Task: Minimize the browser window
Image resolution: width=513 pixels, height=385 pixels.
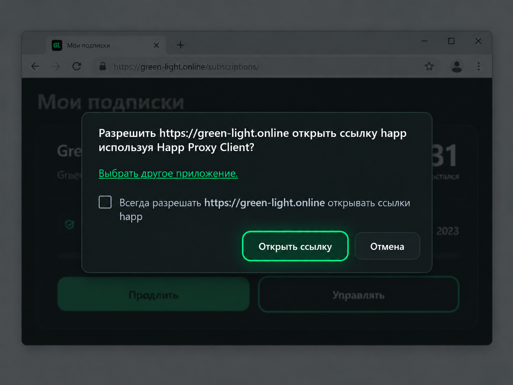Action: click(424, 41)
